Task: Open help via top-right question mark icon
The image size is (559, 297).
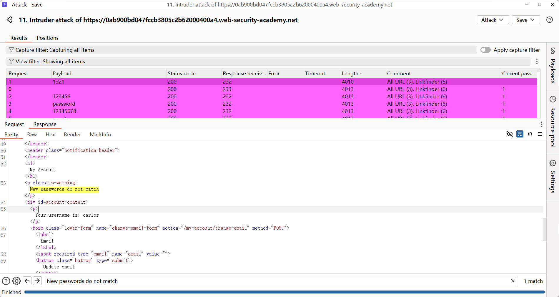Action: point(549,20)
